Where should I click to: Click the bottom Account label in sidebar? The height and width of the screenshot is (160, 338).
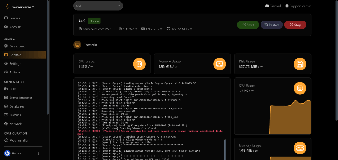(x=18, y=153)
